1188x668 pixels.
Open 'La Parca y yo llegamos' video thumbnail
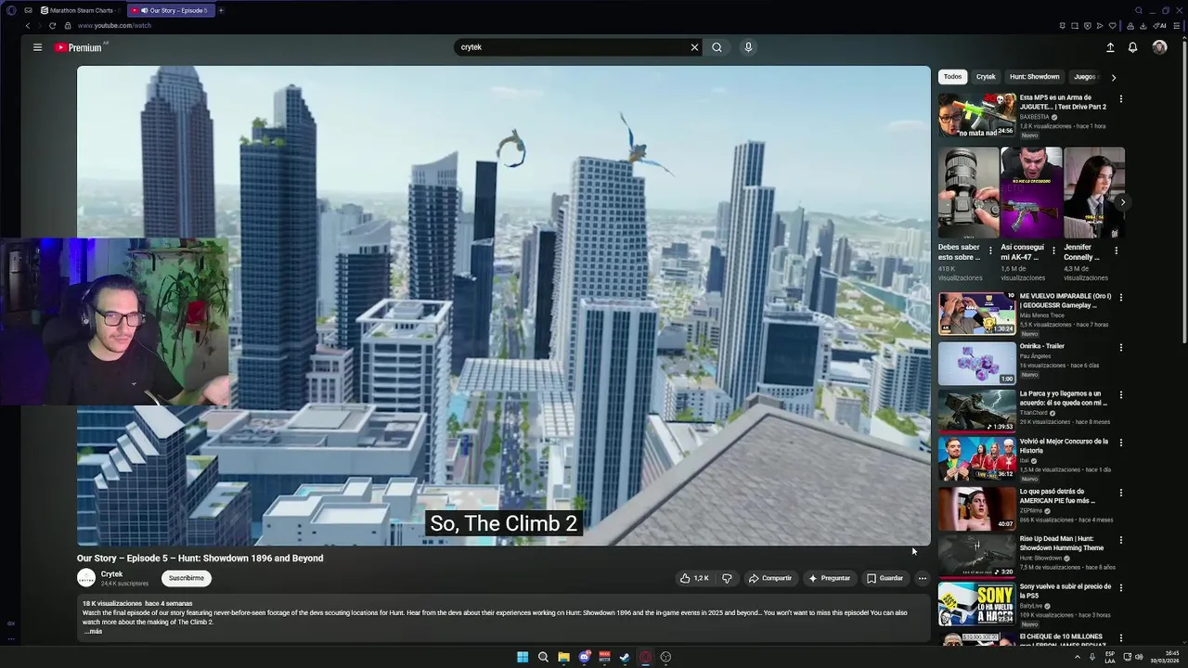(976, 411)
